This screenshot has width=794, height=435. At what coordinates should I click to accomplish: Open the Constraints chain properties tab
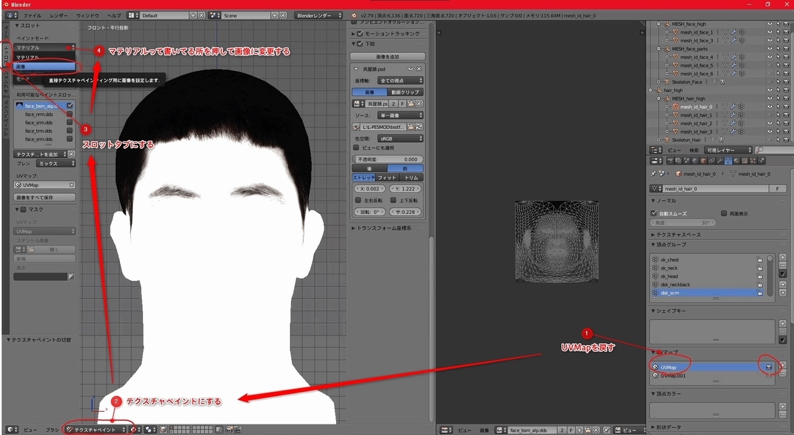[711, 161]
